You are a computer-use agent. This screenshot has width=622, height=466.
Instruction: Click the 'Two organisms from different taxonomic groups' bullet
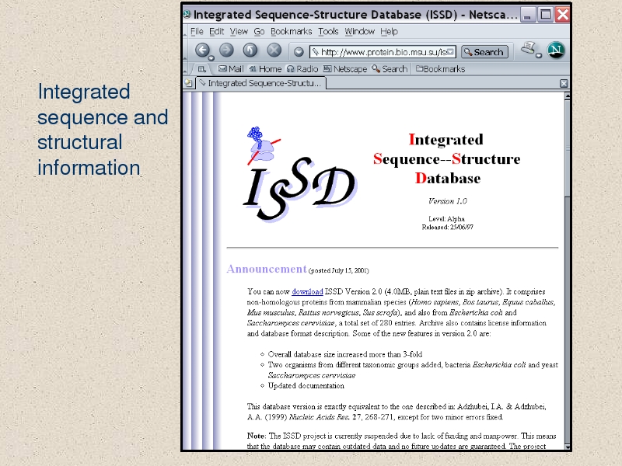pyautogui.click(x=413, y=370)
